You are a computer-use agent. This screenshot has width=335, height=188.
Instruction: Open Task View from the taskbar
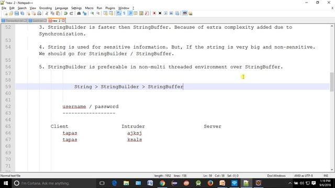pyautogui.click(x=102, y=183)
